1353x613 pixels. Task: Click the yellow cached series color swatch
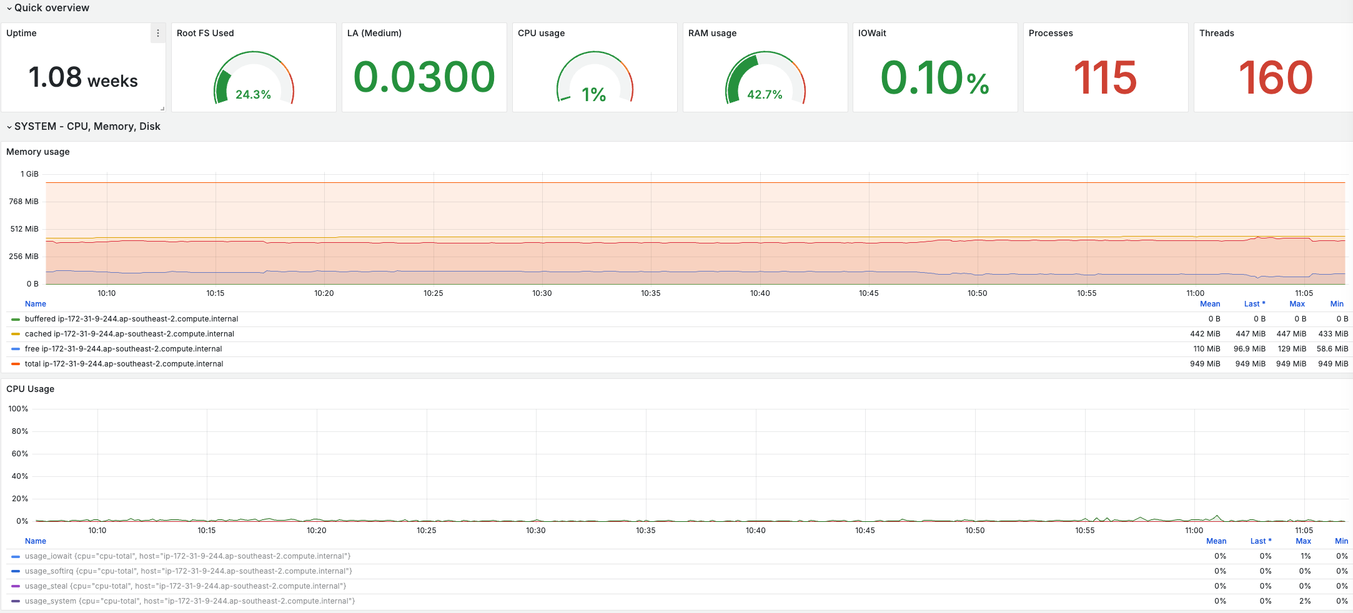(16, 334)
